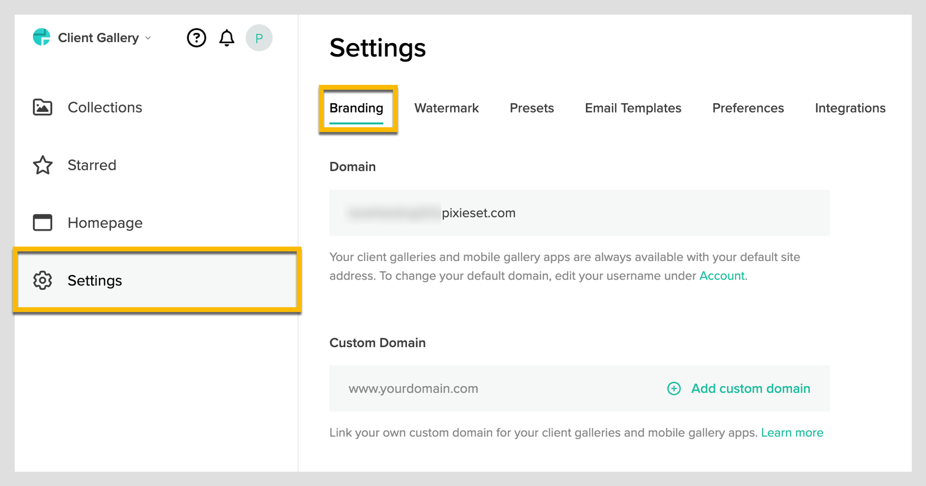Click the Pixieset logo icon

click(42, 37)
